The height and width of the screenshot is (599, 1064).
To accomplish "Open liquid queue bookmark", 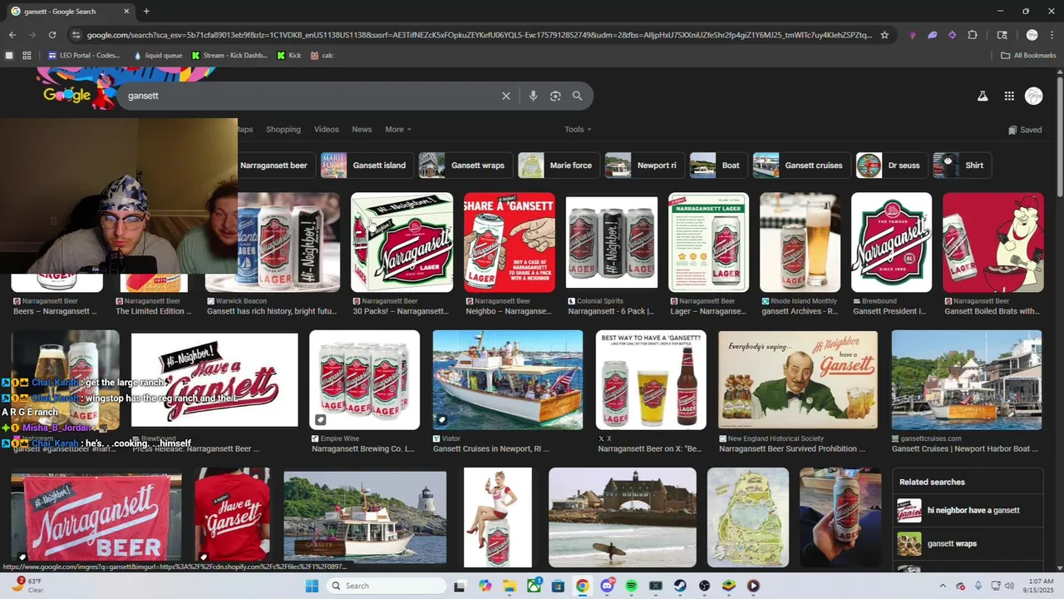I will [158, 56].
